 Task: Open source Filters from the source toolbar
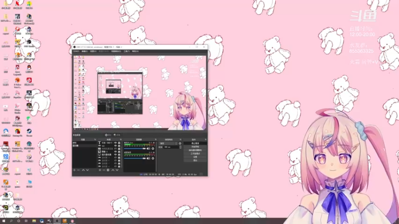click(x=117, y=135)
